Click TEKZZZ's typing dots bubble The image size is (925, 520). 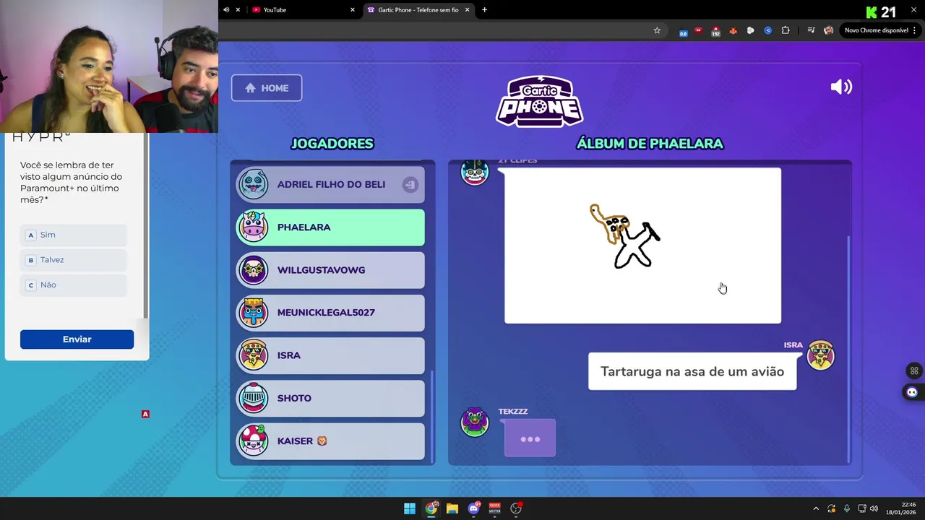(x=530, y=438)
